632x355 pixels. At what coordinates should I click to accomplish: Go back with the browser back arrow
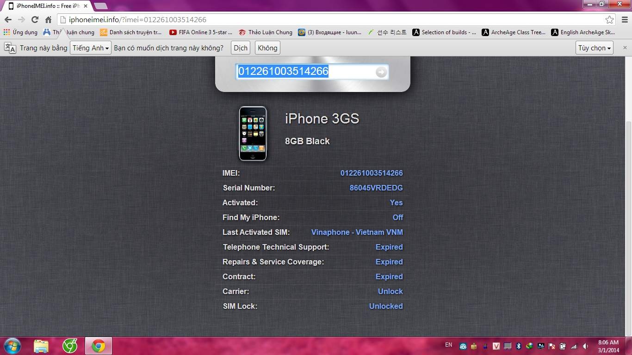[x=8, y=19]
